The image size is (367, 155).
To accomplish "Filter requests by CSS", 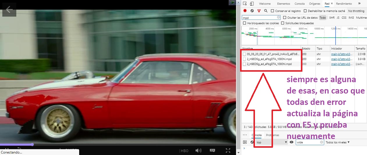I will click(x=344, y=17).
